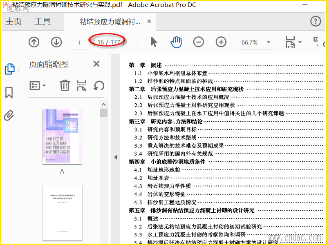This screenshot has height=245, width=327.
Task: Click heading 第三章 研究内容、方法和结论
Action: coord(166,122)
